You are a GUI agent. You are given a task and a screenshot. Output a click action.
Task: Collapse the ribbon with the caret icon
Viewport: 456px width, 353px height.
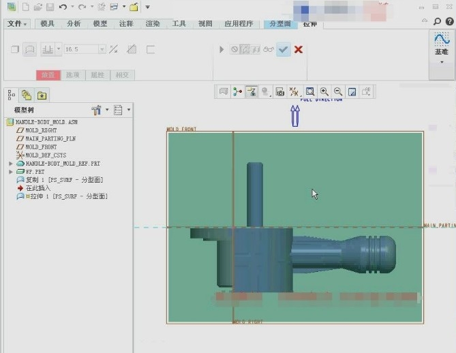coord(425,20)
